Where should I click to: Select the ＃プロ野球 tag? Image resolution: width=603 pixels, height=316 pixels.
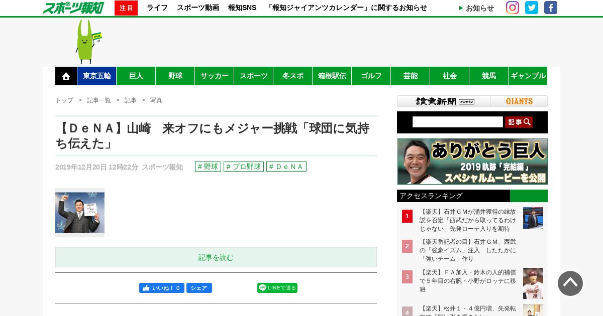244,167
